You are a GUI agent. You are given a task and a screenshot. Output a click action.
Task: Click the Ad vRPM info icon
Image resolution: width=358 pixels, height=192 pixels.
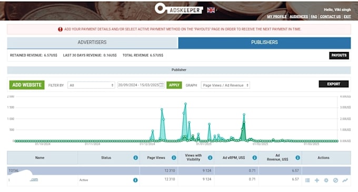(x=255, y=157)
